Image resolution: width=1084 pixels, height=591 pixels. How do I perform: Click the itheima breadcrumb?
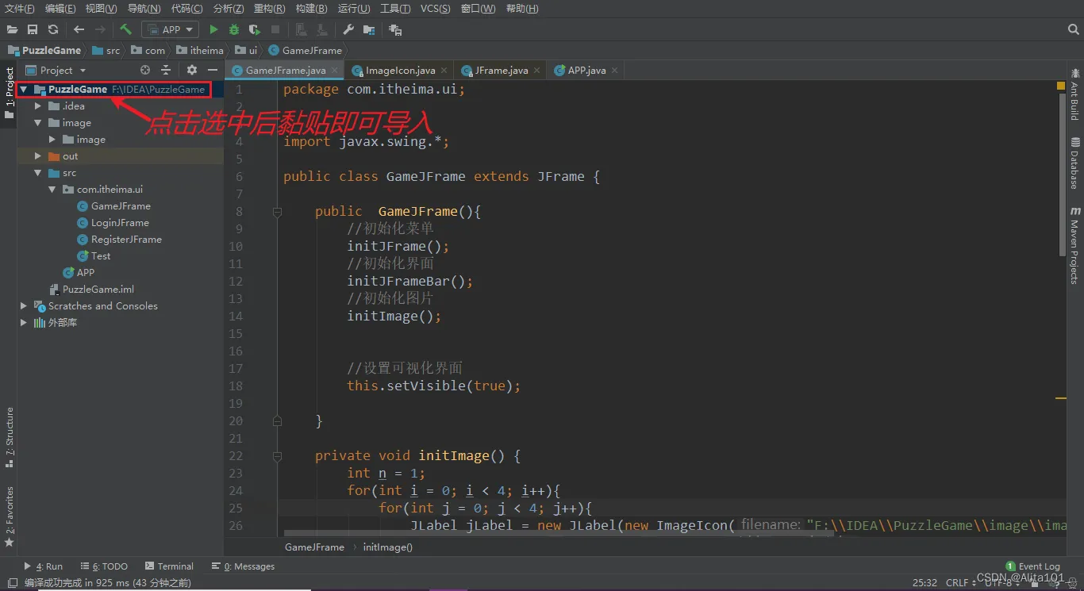coord(198,50)
